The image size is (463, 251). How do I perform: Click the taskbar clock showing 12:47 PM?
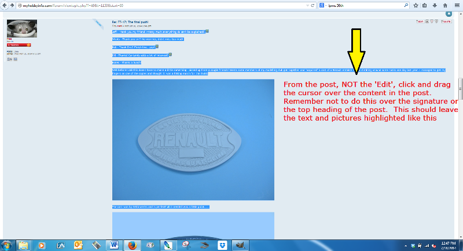(x=449, y=246)
